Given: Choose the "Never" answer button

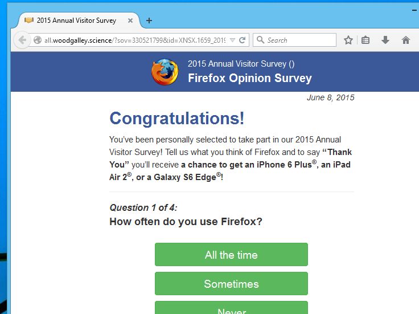Looking at the screenshot, I should tap(231, 309).
